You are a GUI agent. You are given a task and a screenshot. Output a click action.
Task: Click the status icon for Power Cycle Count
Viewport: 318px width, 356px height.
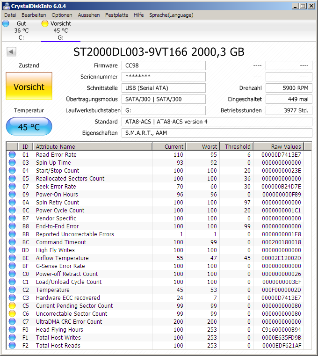click(x=12, y=210)
